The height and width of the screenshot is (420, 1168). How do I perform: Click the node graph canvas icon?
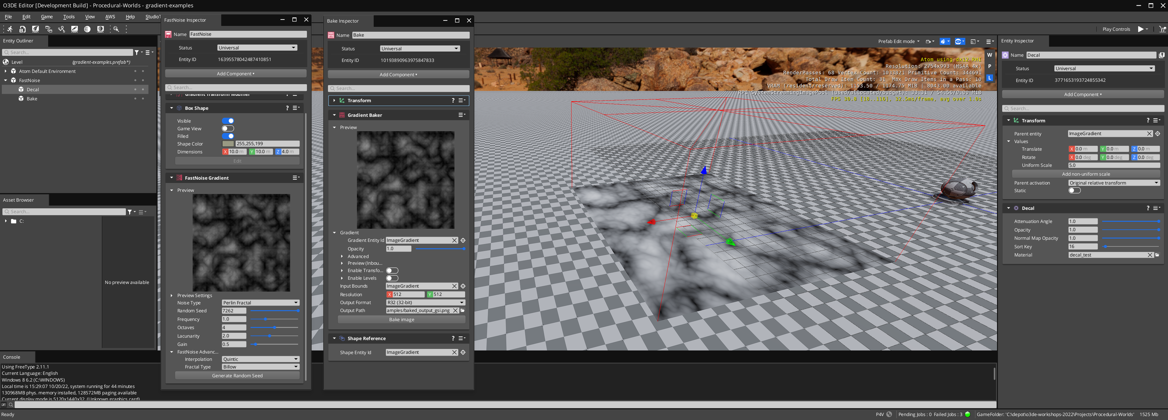click(x=48, y=29)
